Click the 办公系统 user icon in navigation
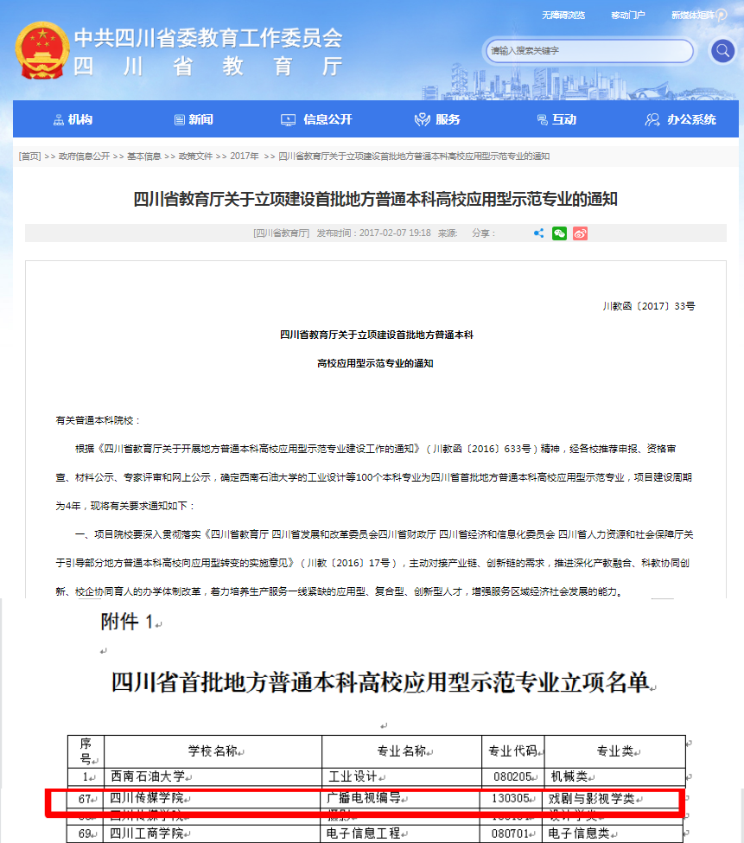 [x=652, y=120]
